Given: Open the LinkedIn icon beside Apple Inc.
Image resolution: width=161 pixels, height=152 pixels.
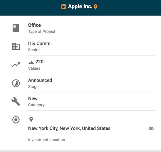Looking at the screenshot, I should [x=64, y=7].
